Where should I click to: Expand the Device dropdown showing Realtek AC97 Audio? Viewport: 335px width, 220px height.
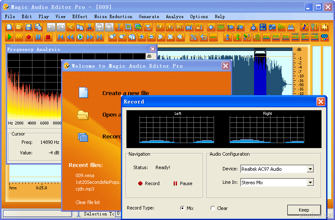coord(310,169)
